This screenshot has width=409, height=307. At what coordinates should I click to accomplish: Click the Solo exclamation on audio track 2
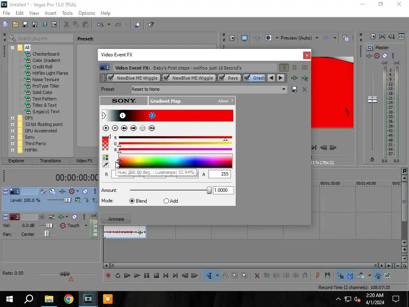(x=84, y=217)
